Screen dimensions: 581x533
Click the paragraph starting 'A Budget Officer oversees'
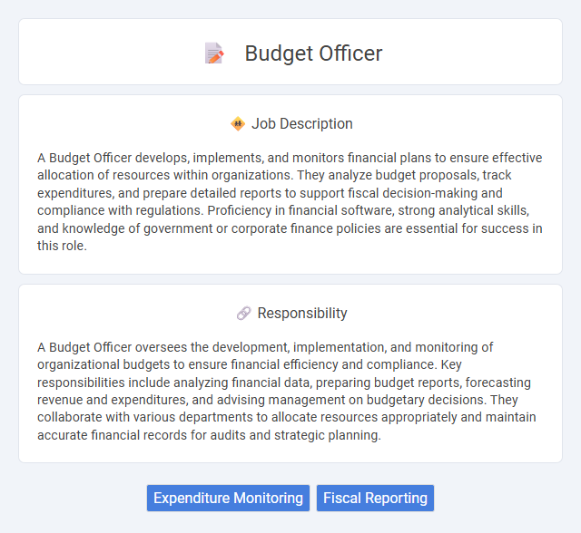287,391
